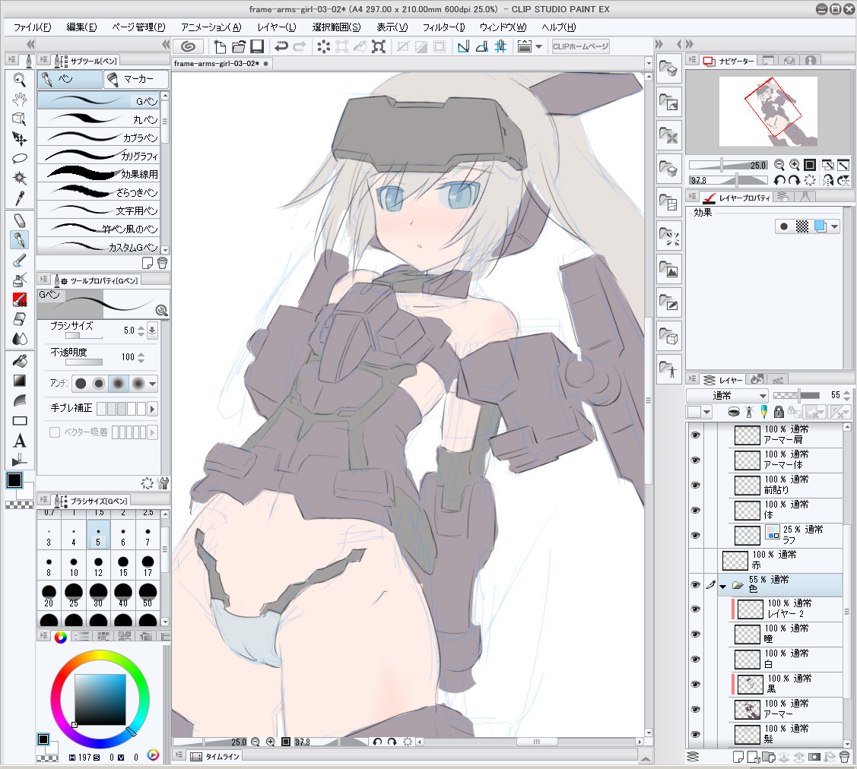The height and width of the screenshot is (769, 857).
Task: Hide the 色 layer folder
Action: [x=695, y=585]
